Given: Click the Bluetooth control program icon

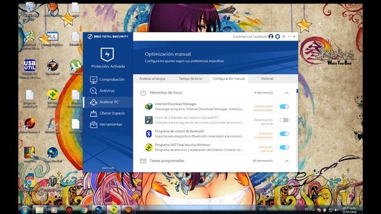Looking at the screenshot, I should click(149, 134).
